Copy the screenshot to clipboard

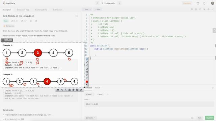pyautogui.click(x=74, y=90)
